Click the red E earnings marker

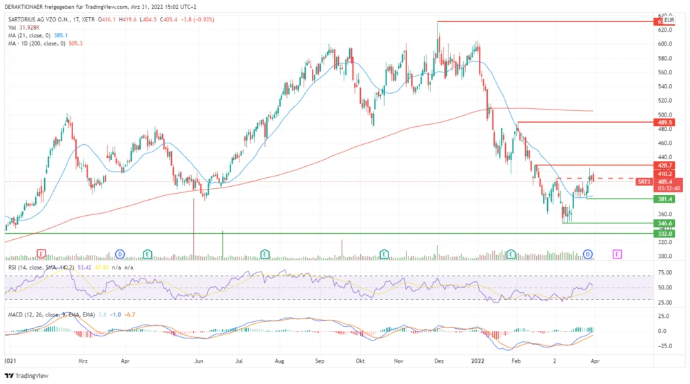point(41,254)
